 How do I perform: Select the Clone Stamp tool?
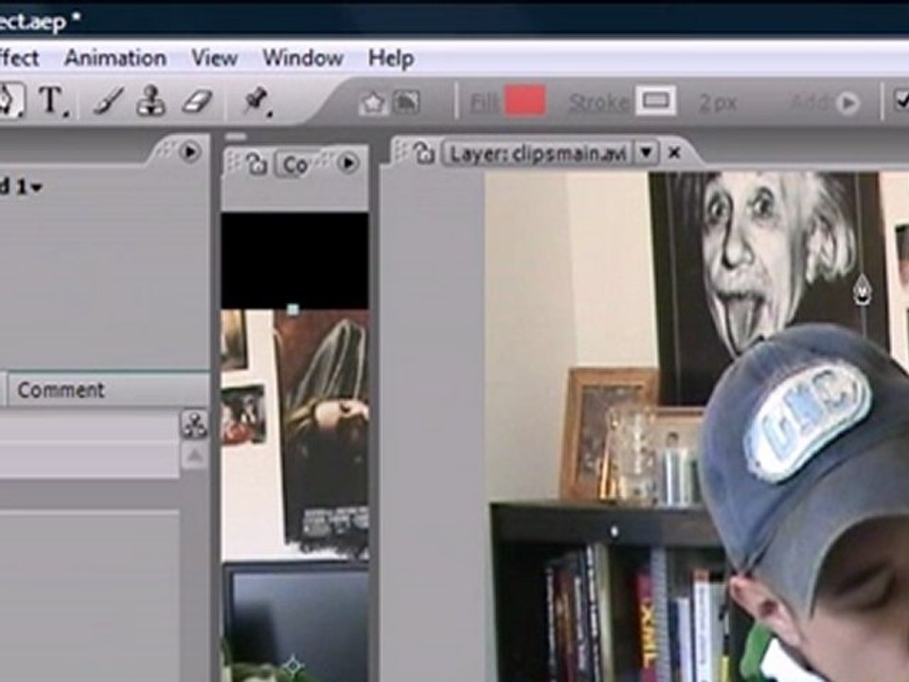pyautogui.click(x=151, y=101)
